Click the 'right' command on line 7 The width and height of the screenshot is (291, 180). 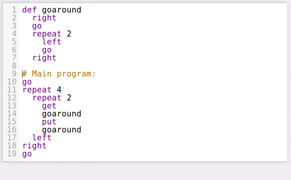tap(44, 58)
